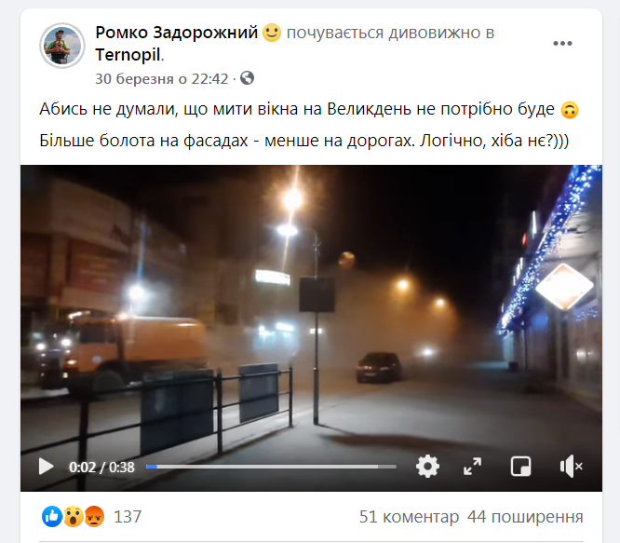
Task: Open Ternopil location link
Action: click(x=128, y=55)
